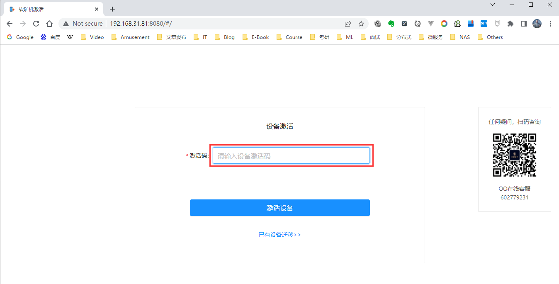
Task: Open the Chrome three-dot menu
Action: pyautogui.click(x=550, y=24)
